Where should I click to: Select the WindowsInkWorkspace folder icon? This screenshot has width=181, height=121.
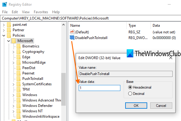[19, 116]
